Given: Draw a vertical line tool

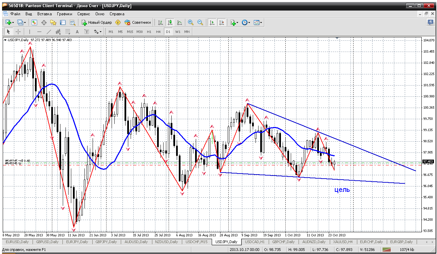Looking at the screenshot, I should point(30,32).
